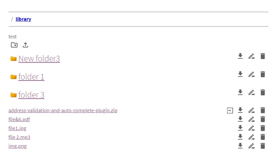Delete the New folder3 folder
Viewport: 277px width, 162px height.
pos(263,56)
